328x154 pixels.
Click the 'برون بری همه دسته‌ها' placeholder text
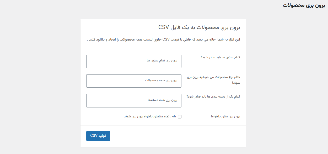click(162, 100)
